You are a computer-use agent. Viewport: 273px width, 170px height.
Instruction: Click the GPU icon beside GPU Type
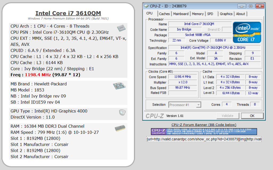click(x=122, y=112)
